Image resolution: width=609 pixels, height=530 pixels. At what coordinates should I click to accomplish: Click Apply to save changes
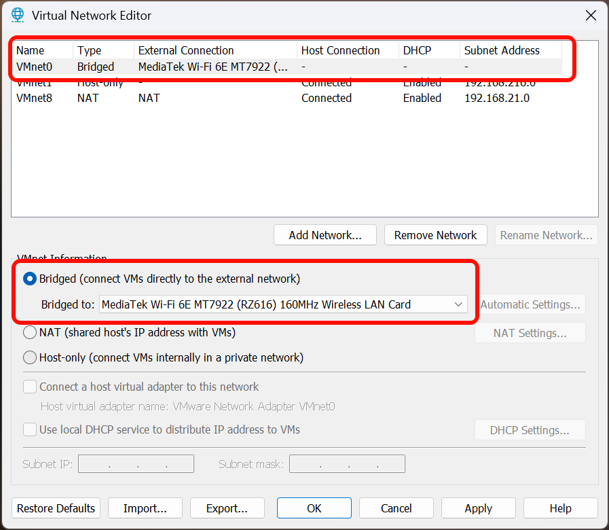point(479,508)
